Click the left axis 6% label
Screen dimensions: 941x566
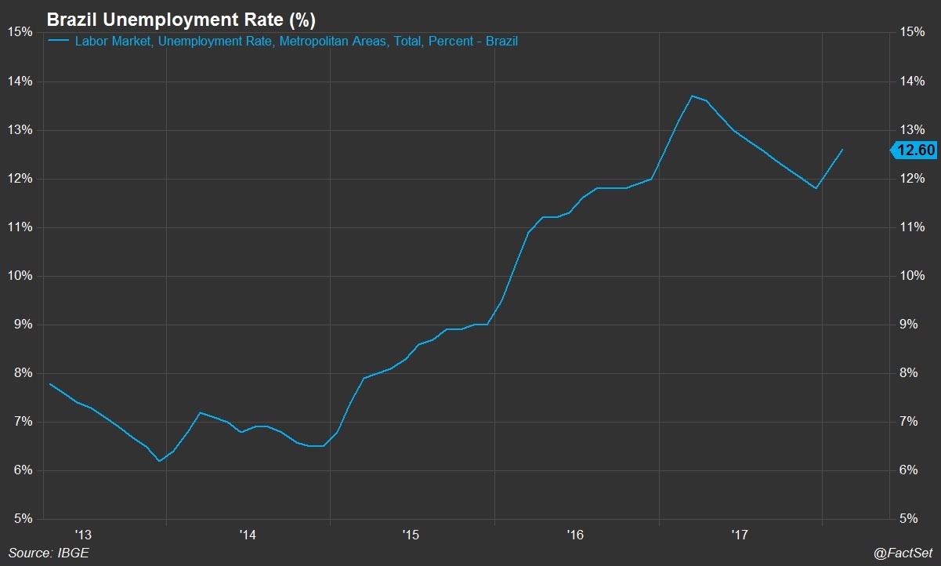coord(23,470)
